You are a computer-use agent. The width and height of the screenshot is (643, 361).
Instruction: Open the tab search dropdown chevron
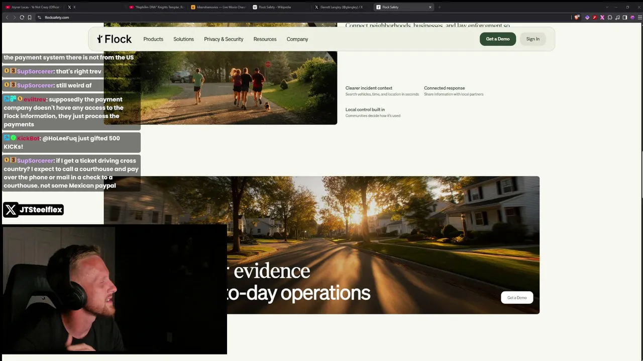click(607, 7)
